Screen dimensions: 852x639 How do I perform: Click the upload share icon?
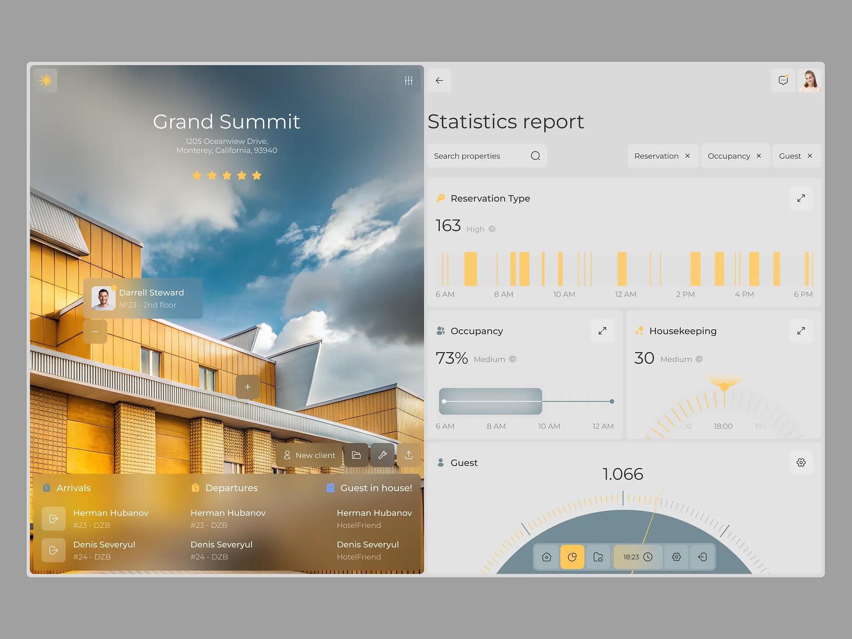click(408, 455)
